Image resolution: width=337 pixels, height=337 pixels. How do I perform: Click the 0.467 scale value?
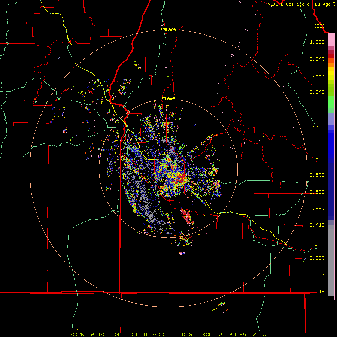tap(317, 209)
